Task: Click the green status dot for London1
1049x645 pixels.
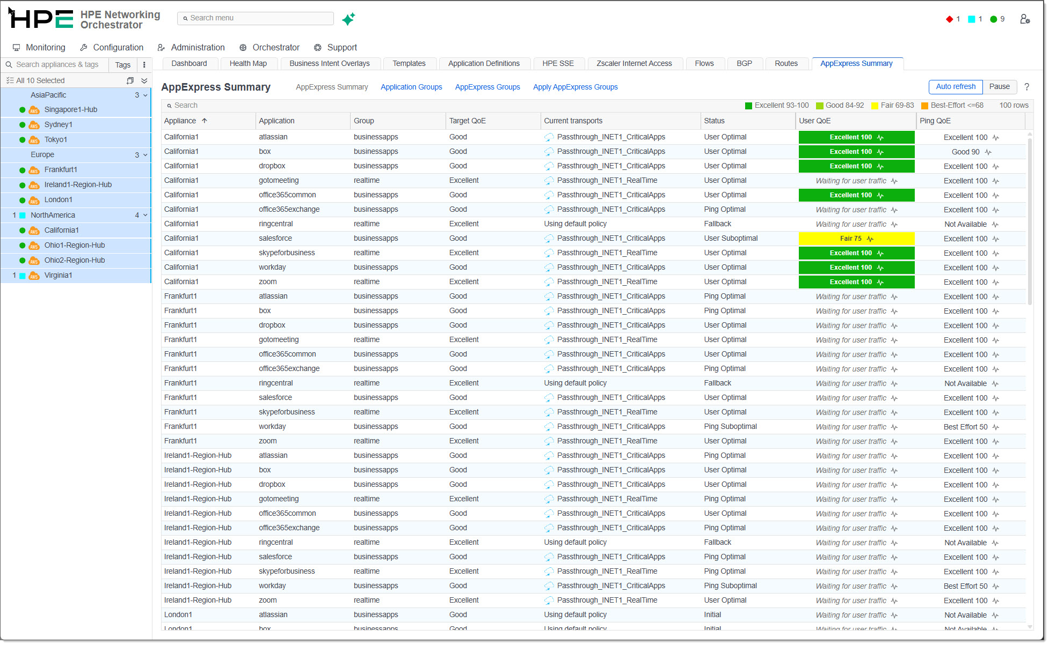Action: point(22,200)
